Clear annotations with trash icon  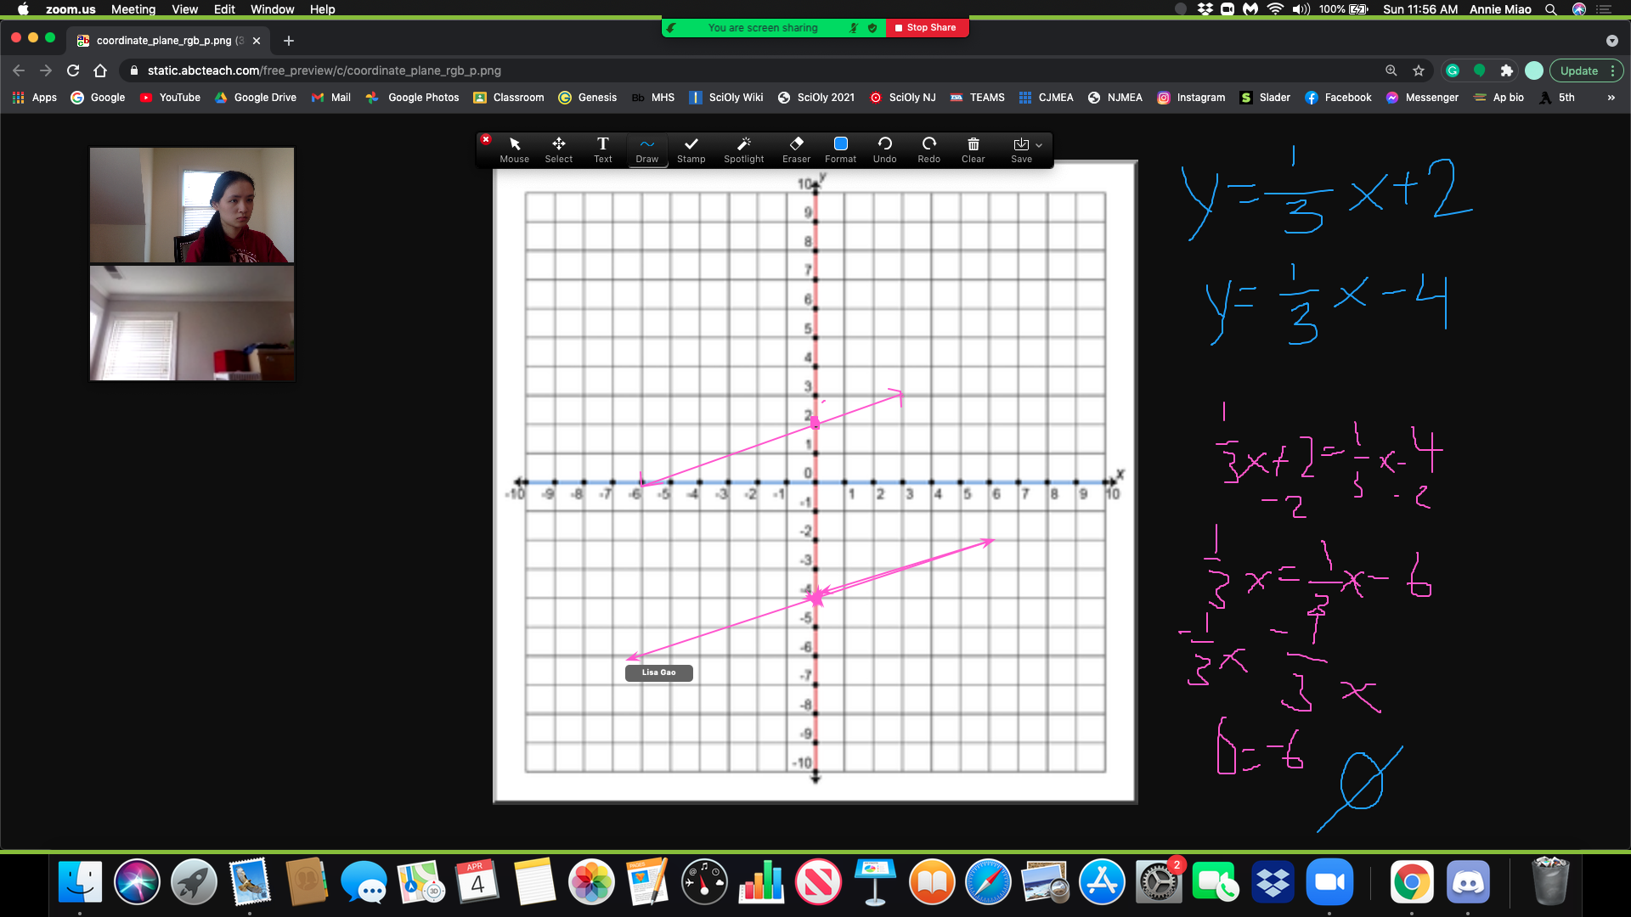pyautogui.click(x=973, y=149)
